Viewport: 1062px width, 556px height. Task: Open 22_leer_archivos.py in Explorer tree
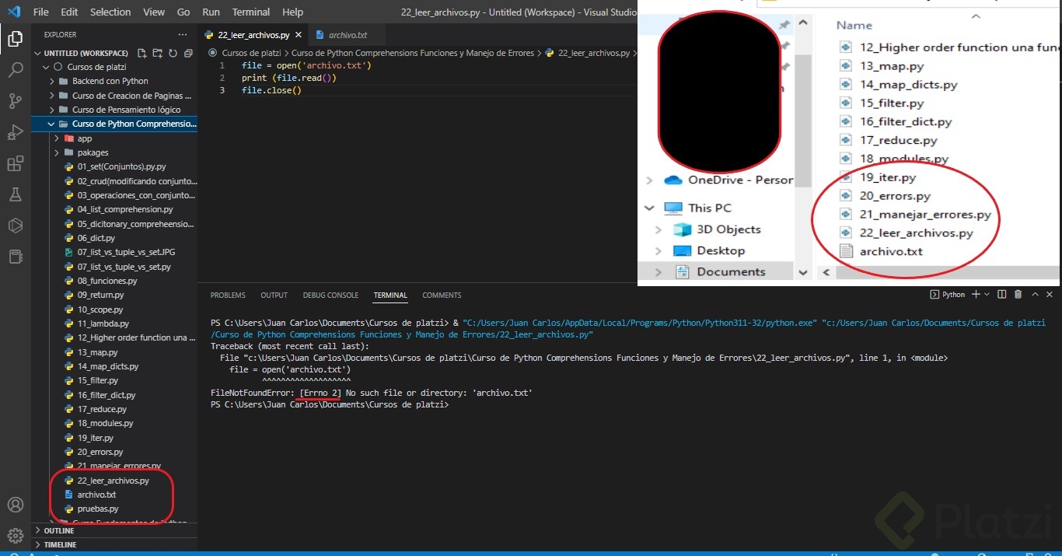[113, 481]
